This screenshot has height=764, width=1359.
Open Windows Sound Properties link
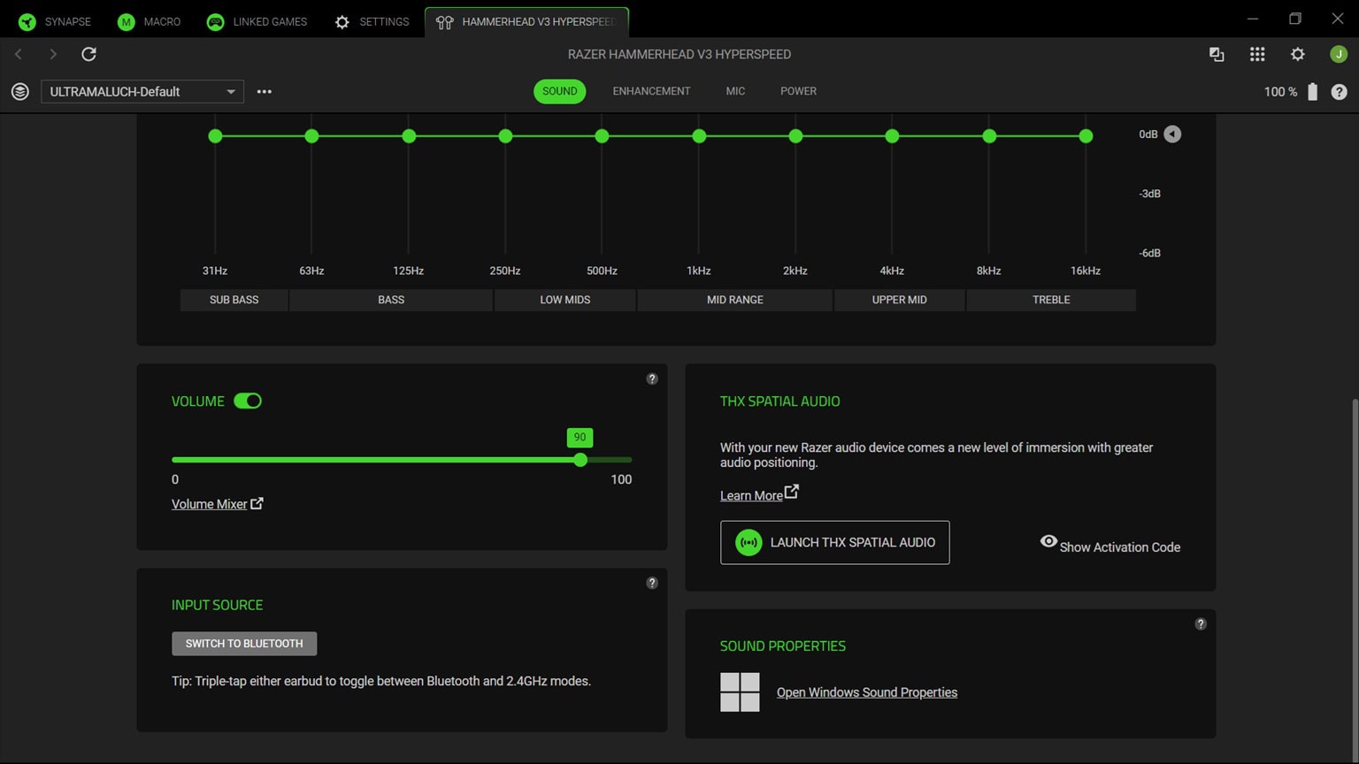867,692
